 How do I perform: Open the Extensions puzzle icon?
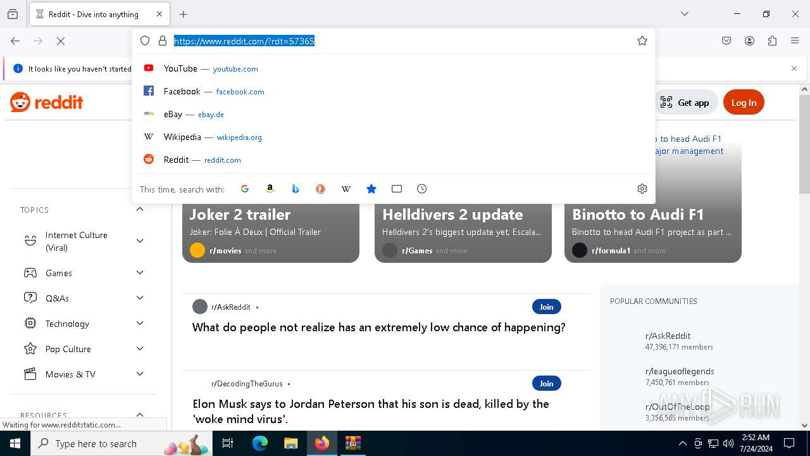pyautogui.click(x=772, y=41)
